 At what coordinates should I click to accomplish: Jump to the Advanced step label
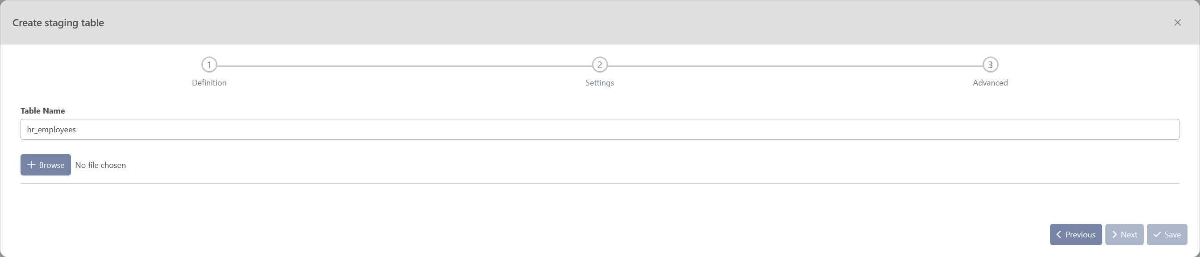pyautogui.click(x=990, y=83)
